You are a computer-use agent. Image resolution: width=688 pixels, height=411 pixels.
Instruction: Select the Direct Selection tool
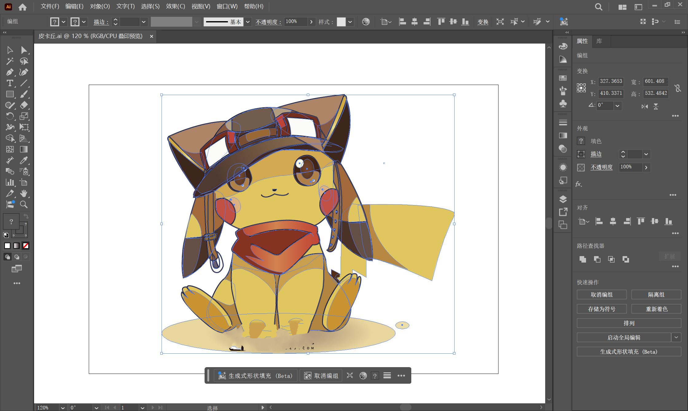point(24,50)
